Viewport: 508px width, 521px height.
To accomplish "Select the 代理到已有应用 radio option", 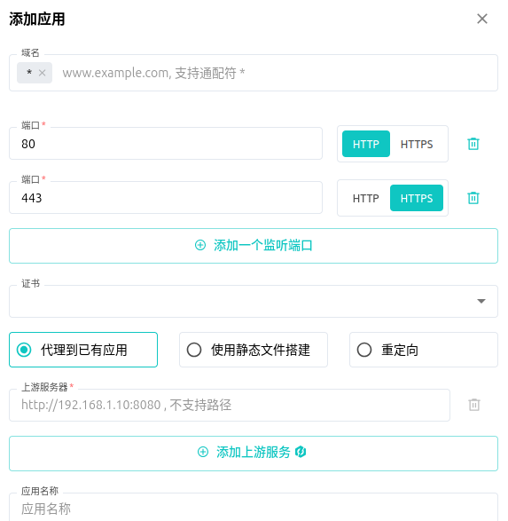I will click(83, 350).
